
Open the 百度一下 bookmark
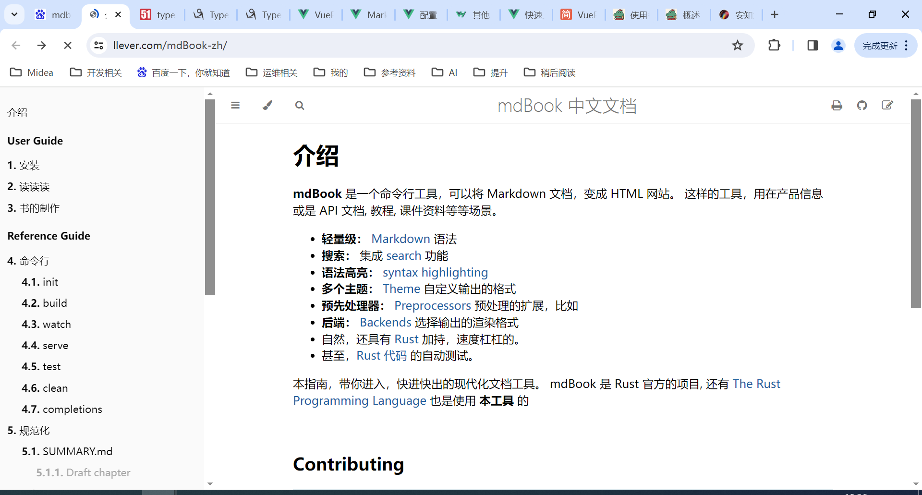click(x=183, y=72)
